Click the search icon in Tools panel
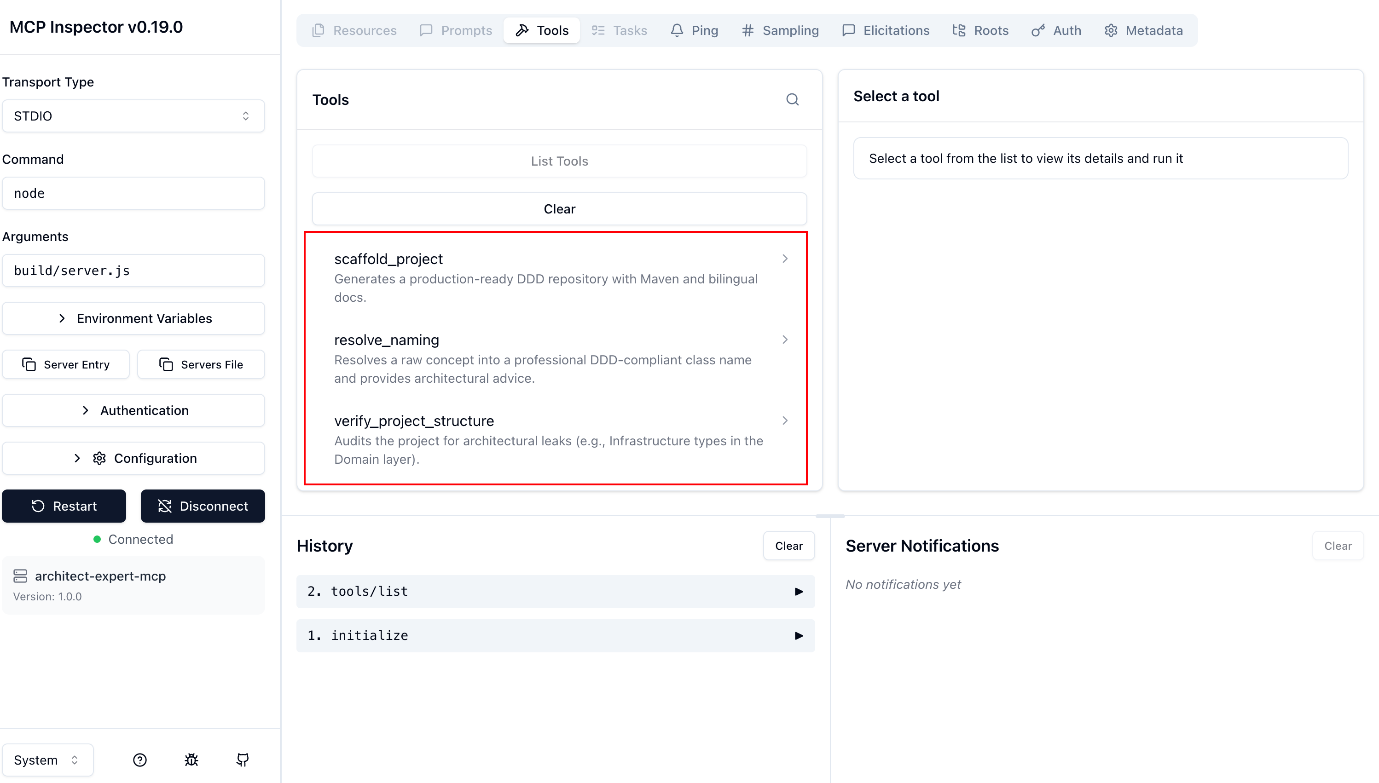The image size is (1379, 783). point(792,99)
